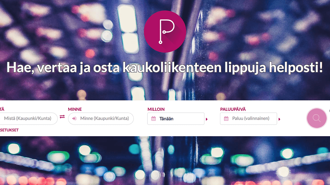The image size is (330, 185).
Task: Open calendar icon in Milloin date field
Action: (154, 119)
